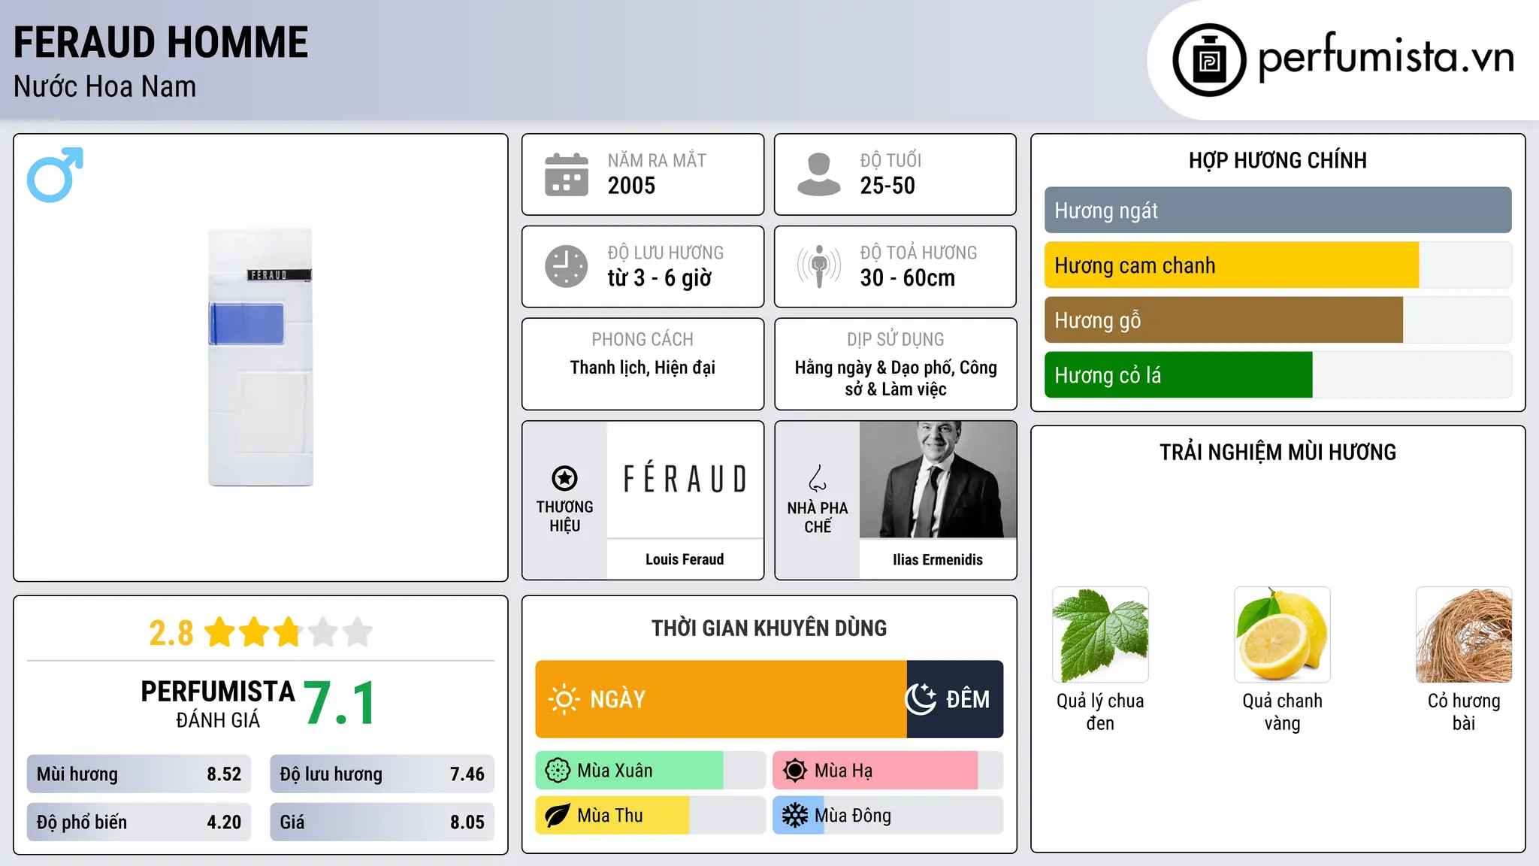Select the brown Hương gỗ bar
The image size is (1539, 866).
point(1223,320)
